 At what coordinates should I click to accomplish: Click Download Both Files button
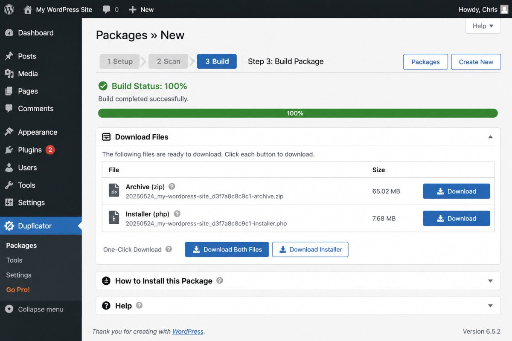click(227, 249)
